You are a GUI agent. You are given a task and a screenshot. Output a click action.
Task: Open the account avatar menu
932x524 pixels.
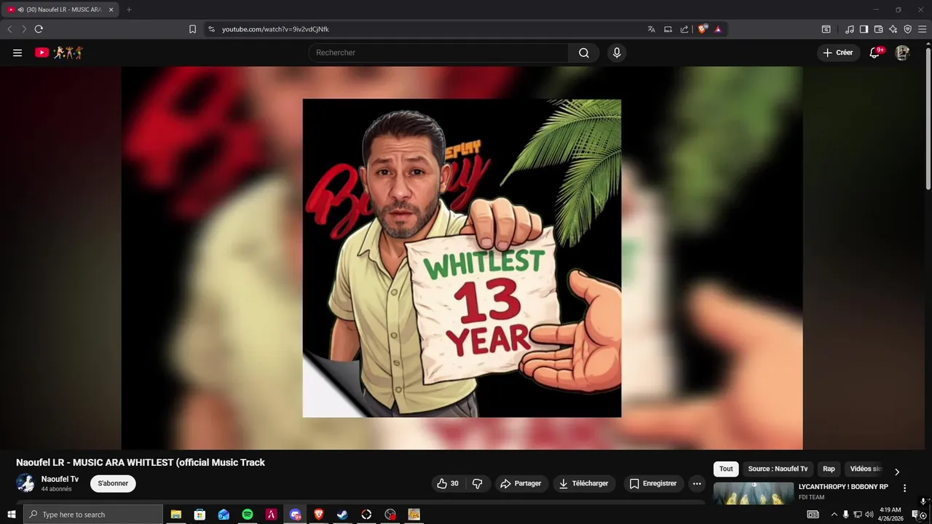click(x=902, y=52)
